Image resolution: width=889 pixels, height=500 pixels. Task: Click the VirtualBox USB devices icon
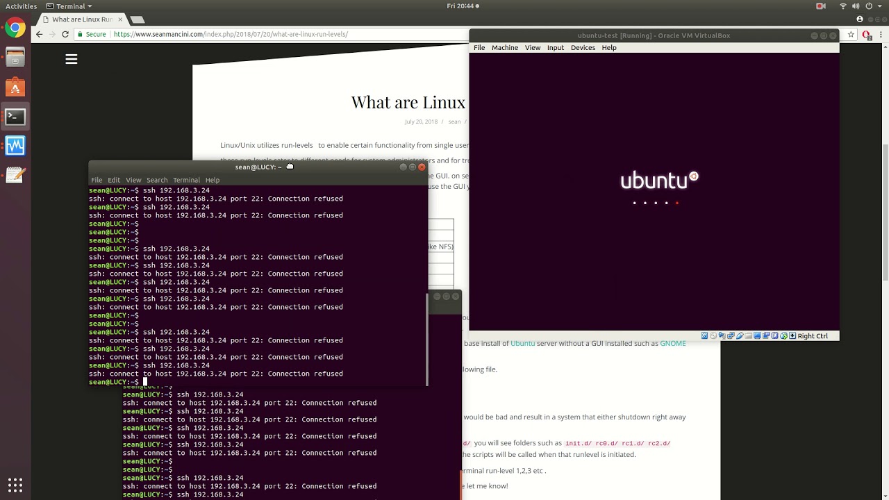point(740,335)
